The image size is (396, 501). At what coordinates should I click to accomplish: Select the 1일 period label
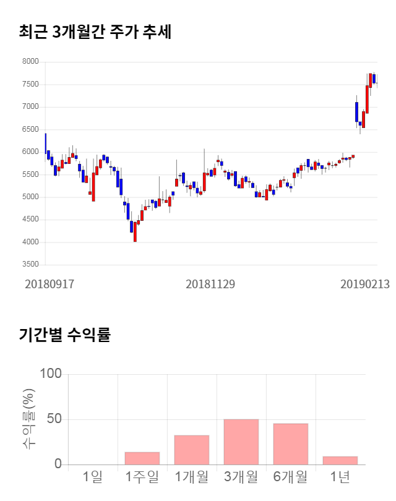point(93,477)
